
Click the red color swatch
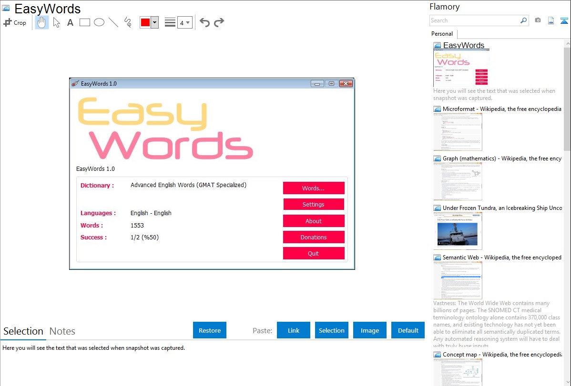145,23
